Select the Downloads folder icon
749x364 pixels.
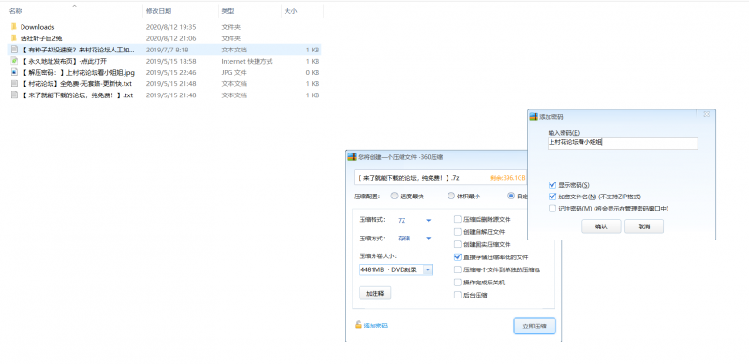[13, 27]
